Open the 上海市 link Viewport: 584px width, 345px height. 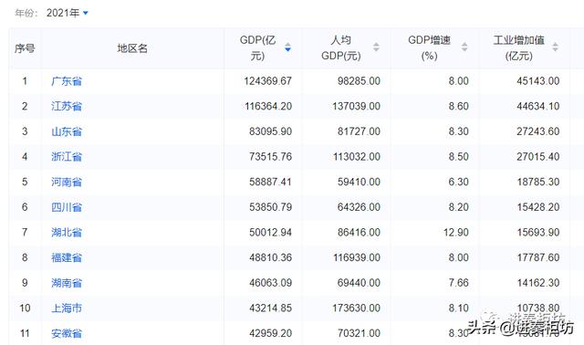click(x=67, y=308)
